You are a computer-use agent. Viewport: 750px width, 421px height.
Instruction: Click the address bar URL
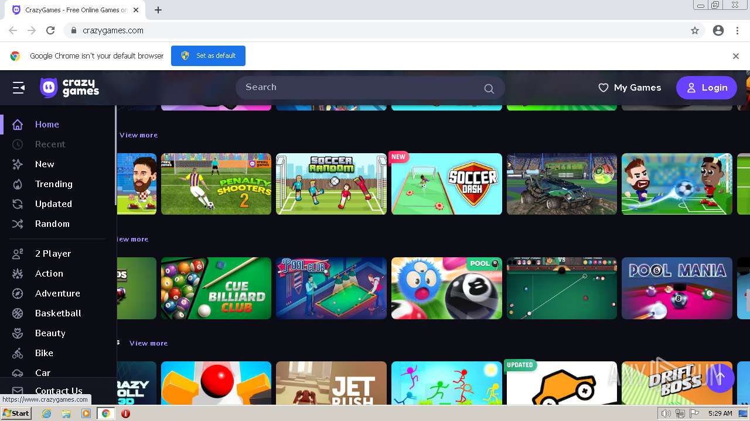click(x=113, y=30)
